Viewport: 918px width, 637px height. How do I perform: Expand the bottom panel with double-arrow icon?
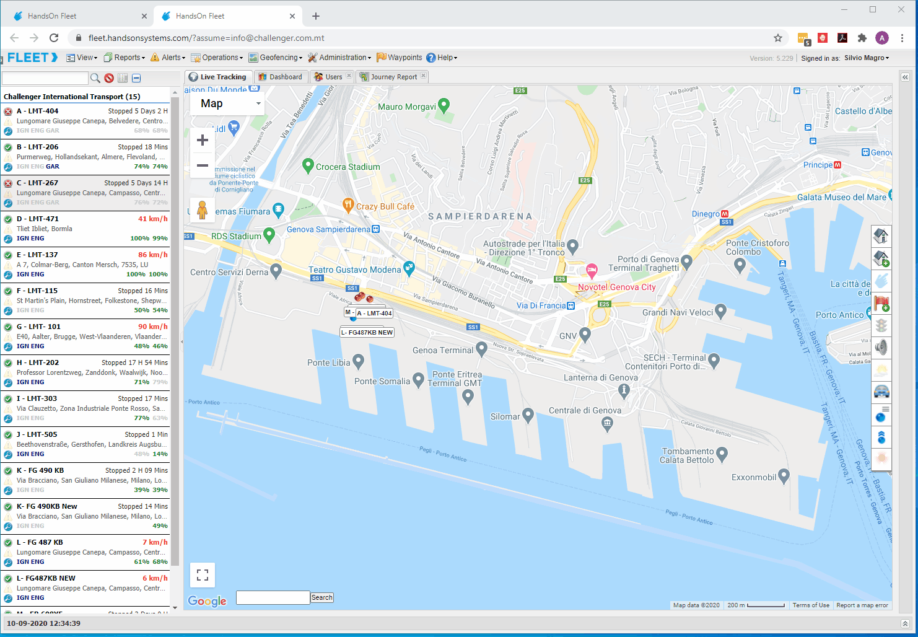coord(905,623)
